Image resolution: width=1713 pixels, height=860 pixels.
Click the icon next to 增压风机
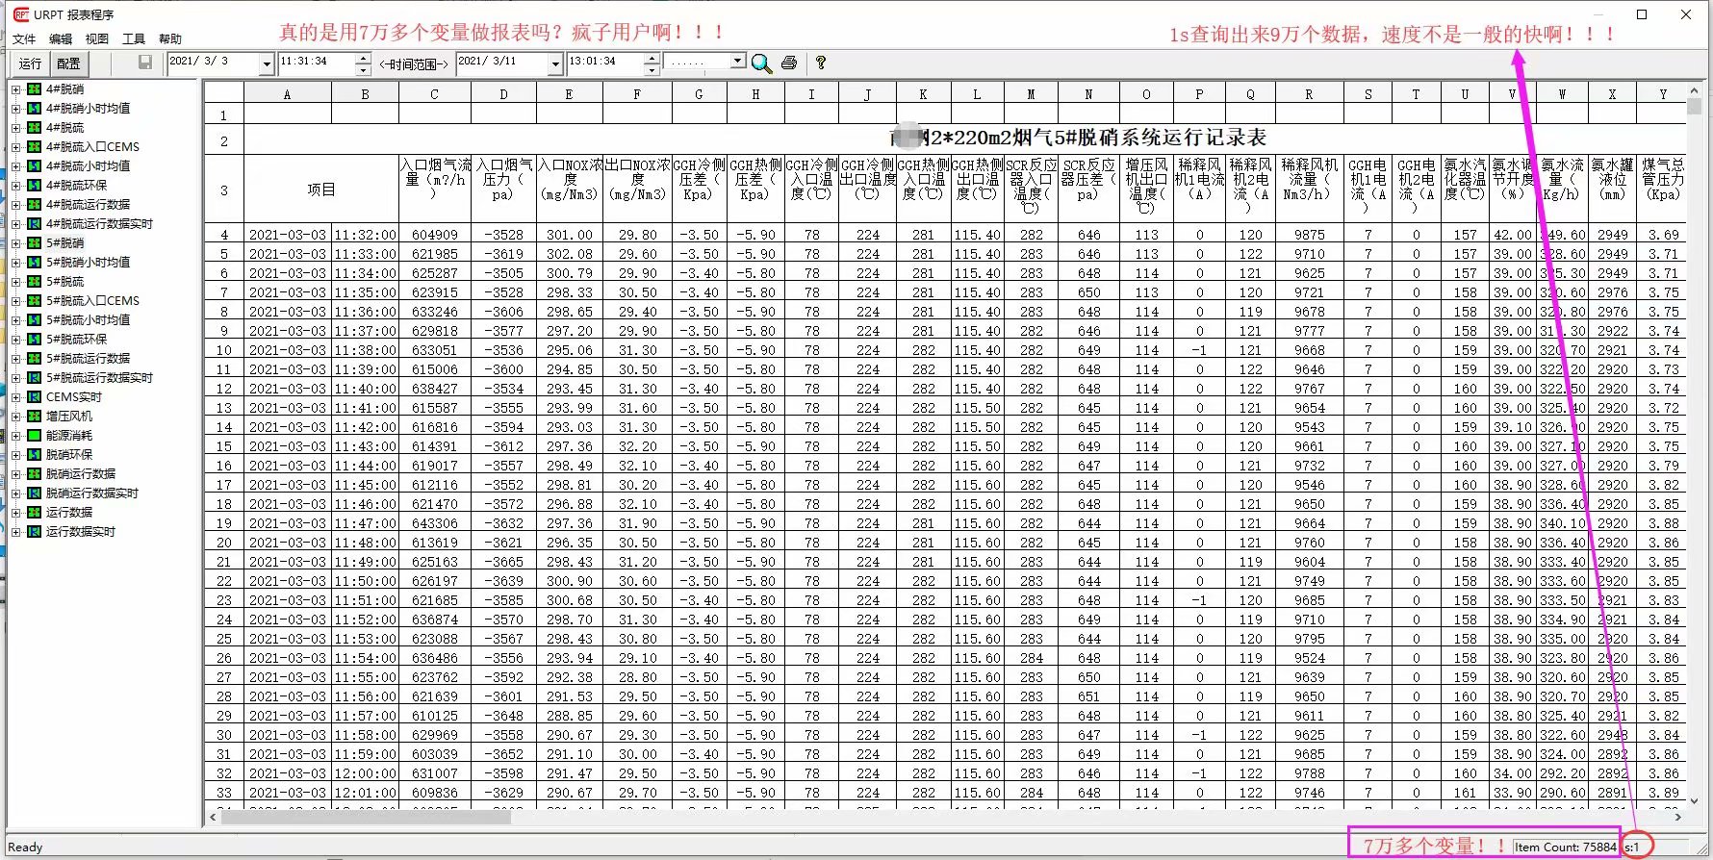click(x=34, y=416)
